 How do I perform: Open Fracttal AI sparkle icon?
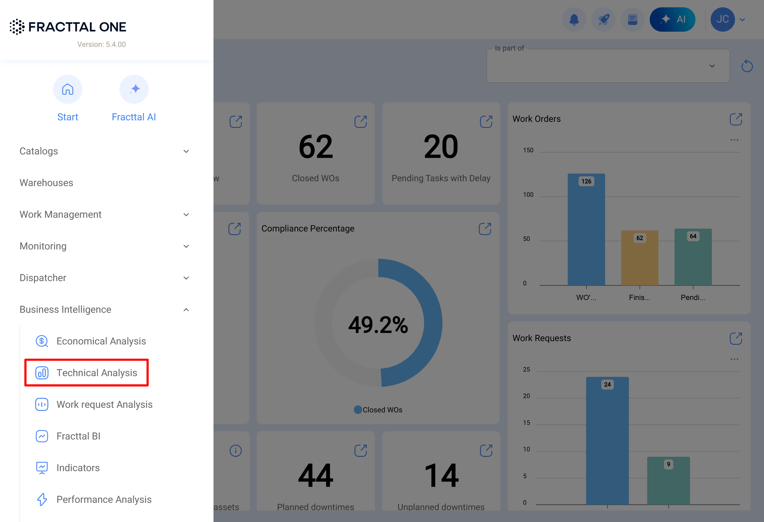tap(134, 89)
